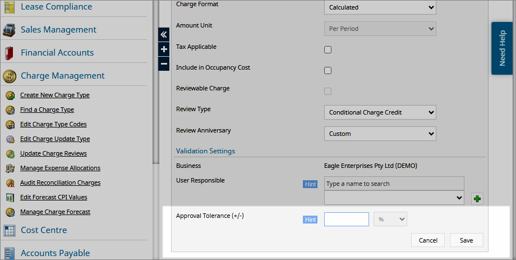Open Update Charge Reviews link
The width and height of the screenshot is (516, 260).
pos(53,153)
